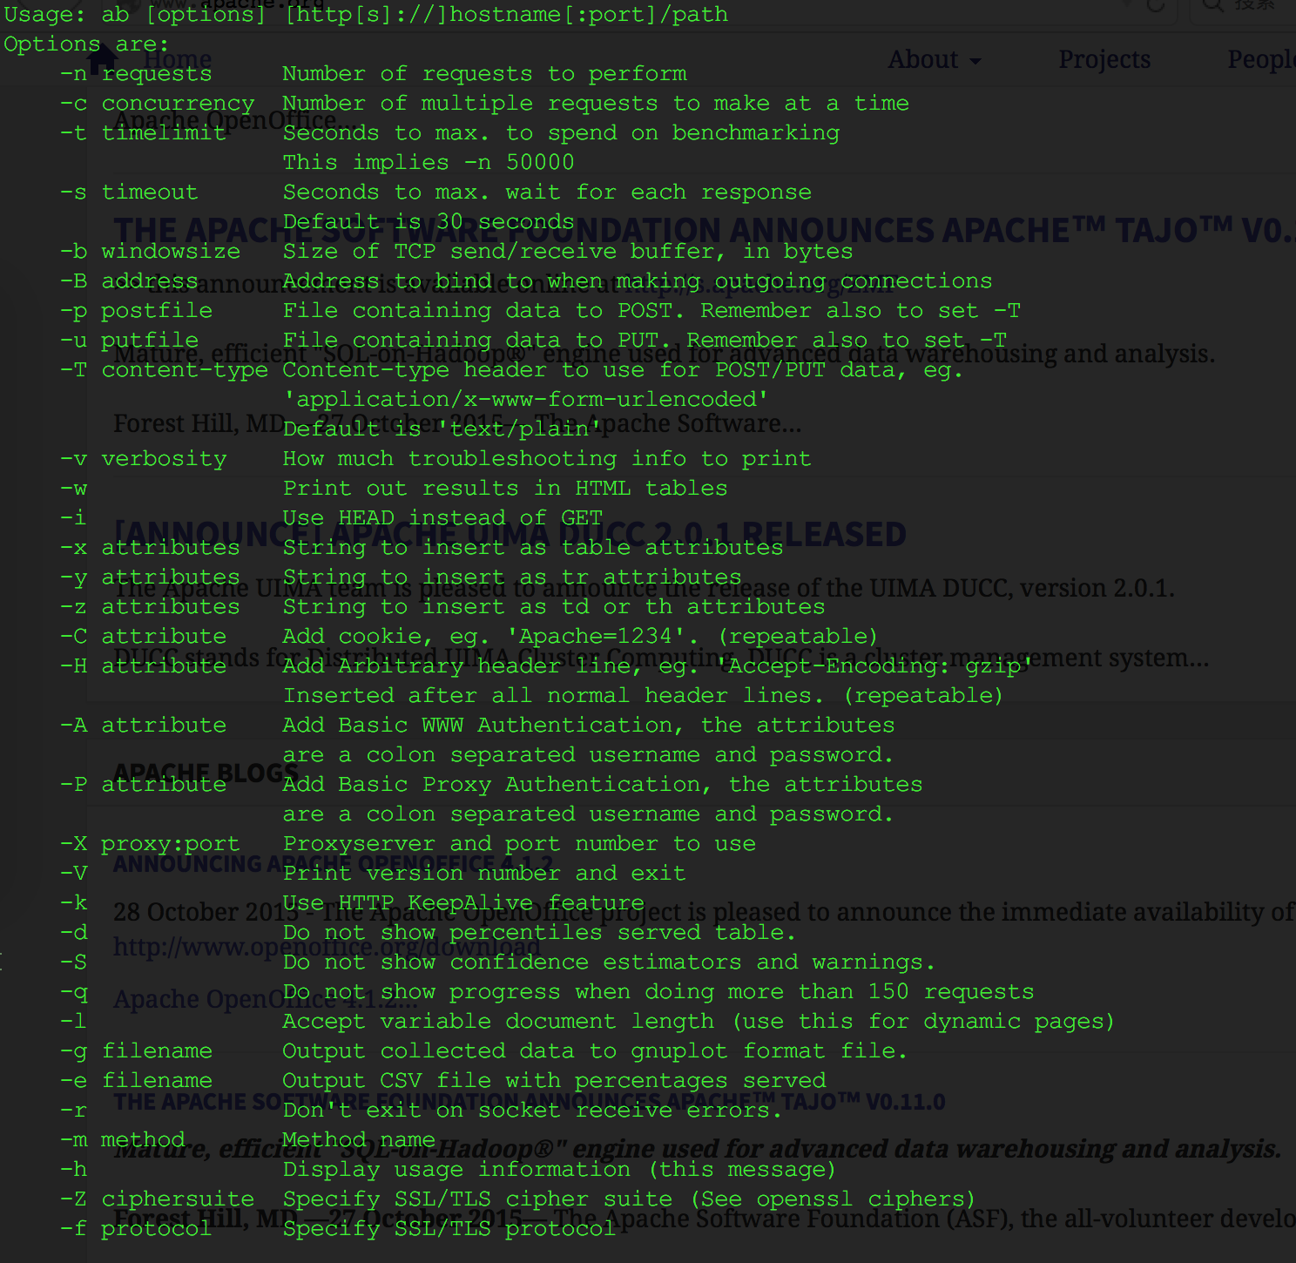This screenshot has height=1263, width=1296.
Task: Click the '-A attribute' authentication option text
Action: (x=143, y=726)
